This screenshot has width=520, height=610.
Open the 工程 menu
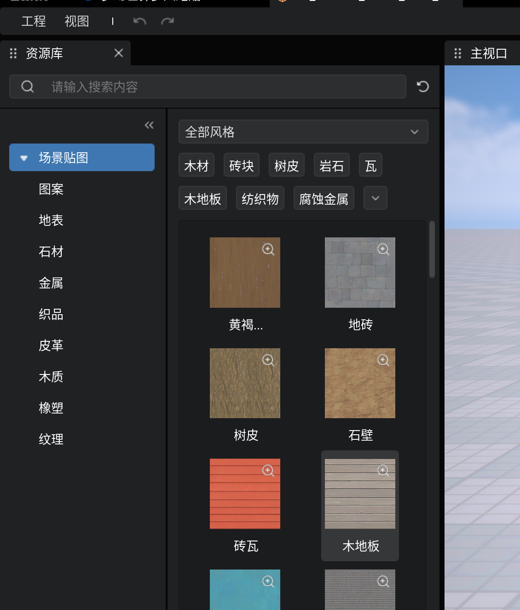pos(34,21)
